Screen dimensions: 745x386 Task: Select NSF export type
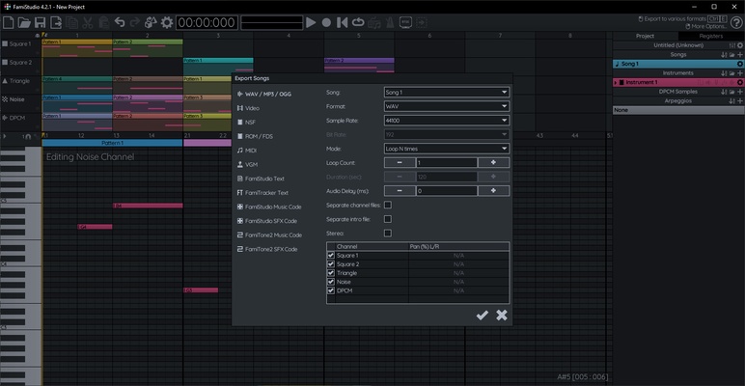[x=246, y=123]
